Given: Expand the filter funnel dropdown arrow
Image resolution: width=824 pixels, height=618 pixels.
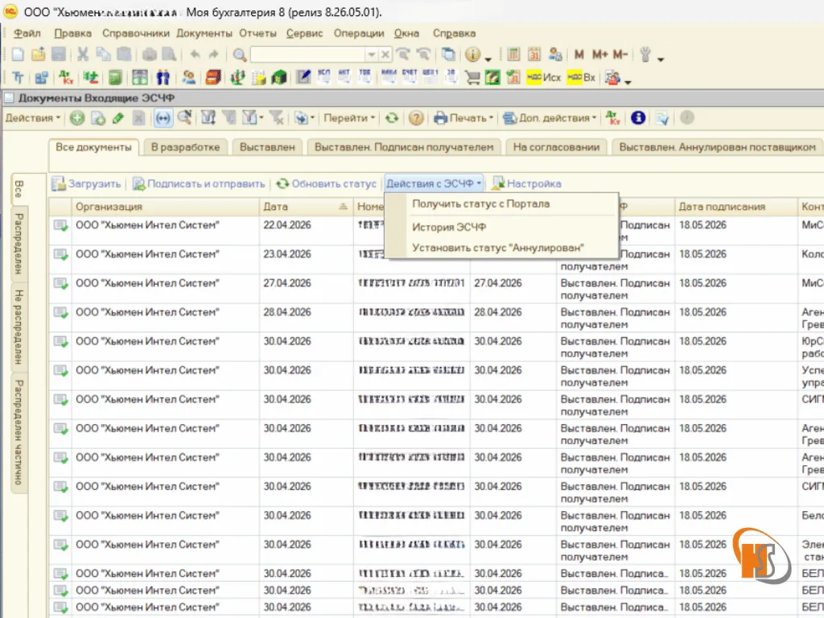Looking at the screenshot, I should click(x=262, y=118).
